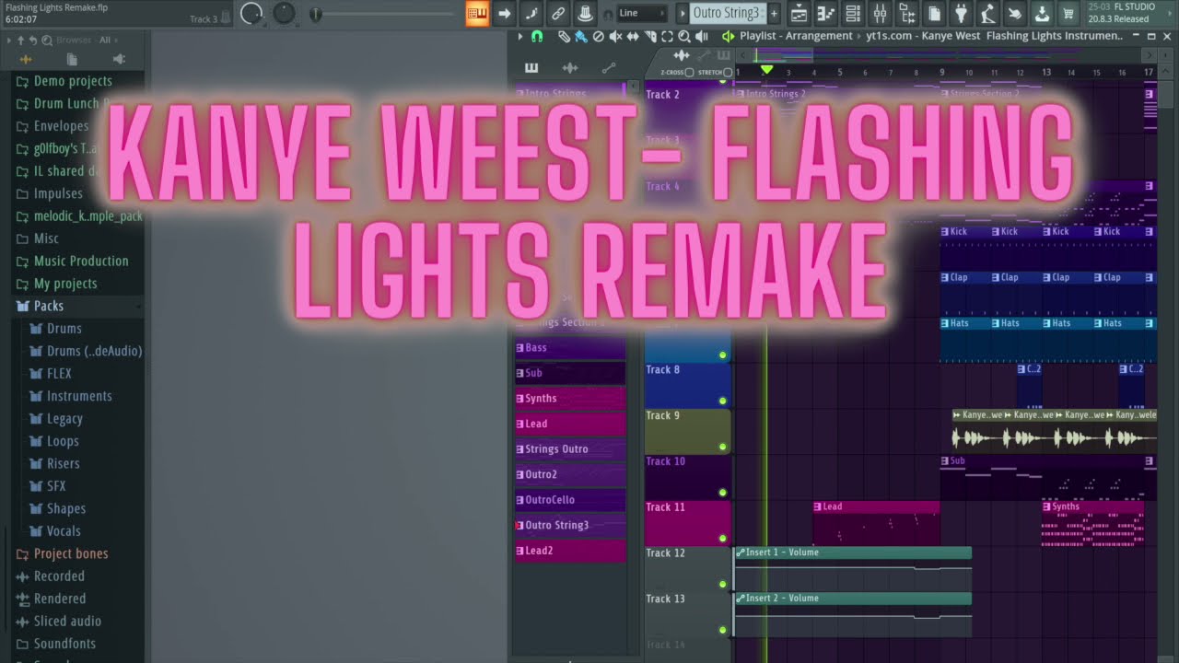Select the Mute tool in playlist toolbar

(615, 36)
